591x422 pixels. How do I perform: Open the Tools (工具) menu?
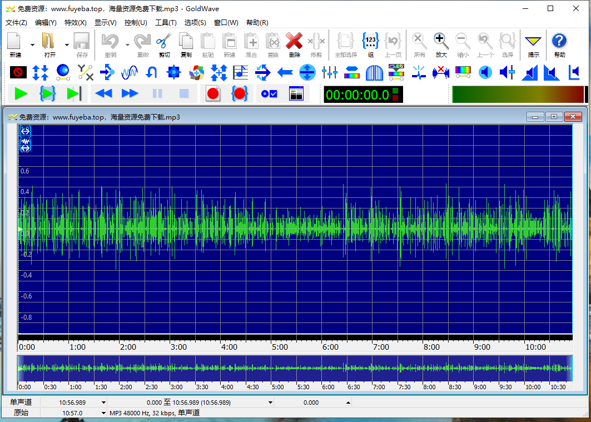tap(165, 23)
